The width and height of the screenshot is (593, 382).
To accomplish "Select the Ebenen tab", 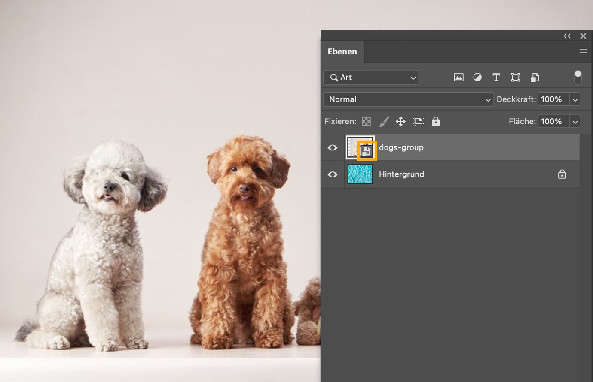I will click(342, 52).
